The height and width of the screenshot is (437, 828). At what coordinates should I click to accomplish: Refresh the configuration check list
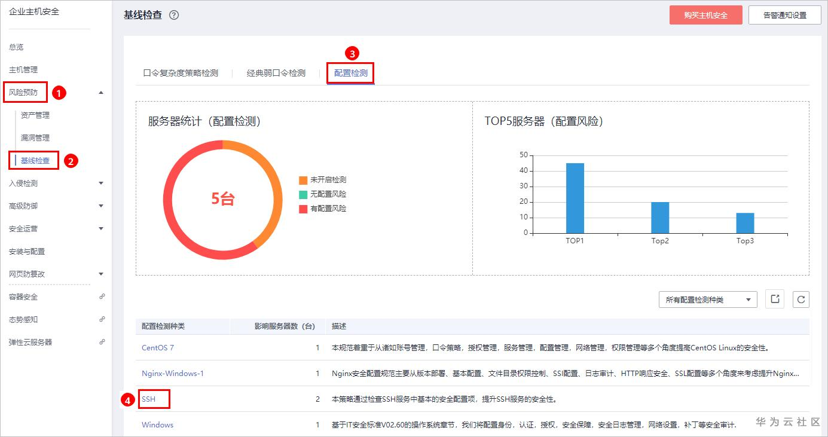801,300
